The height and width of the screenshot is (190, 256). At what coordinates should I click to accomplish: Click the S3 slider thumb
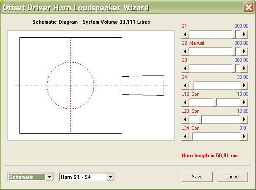pyautogui.click(x=234, y=68)
